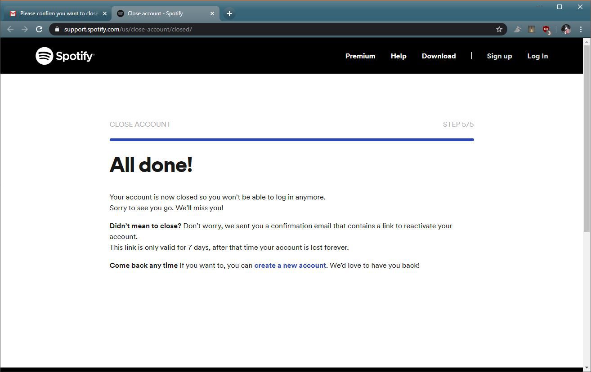Follow the create a new account link

pyautogui.click(x=290, y=266)
